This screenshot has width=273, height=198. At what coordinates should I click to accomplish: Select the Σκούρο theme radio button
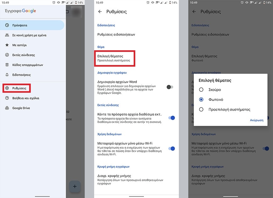tap(201, 90)
